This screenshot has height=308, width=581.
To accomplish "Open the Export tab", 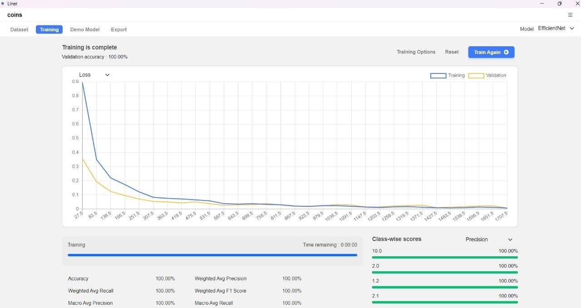I will click(x=119, y=29).
